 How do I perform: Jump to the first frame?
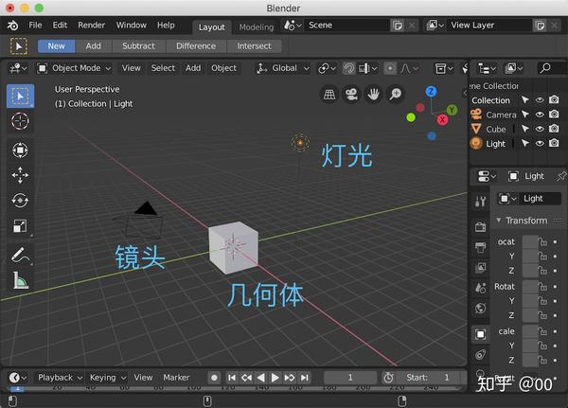coord(232,378)
